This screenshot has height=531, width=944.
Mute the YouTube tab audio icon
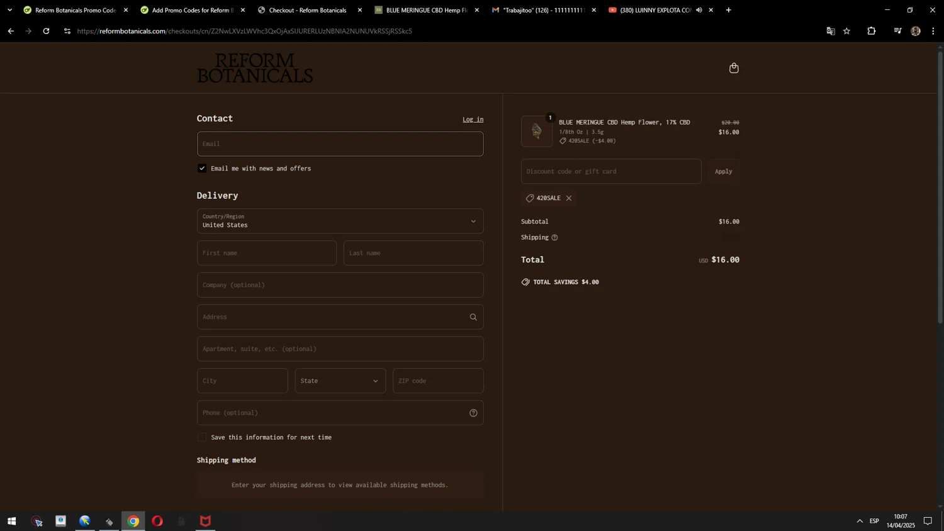click(x=699, y=10)
